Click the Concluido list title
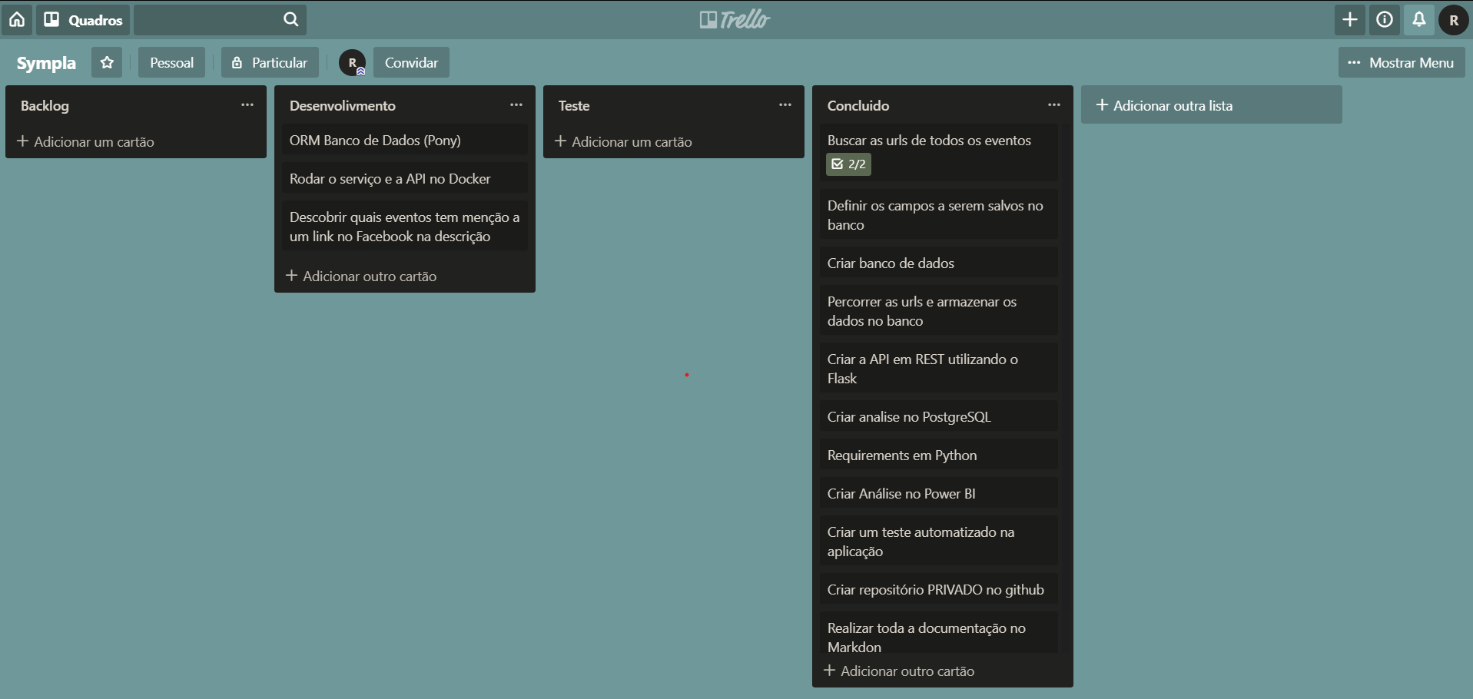 pyautogui.click(x=858, y=105)
